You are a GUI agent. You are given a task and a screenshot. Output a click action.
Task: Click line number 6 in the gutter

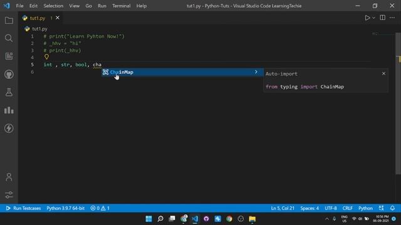pos(32,72)
